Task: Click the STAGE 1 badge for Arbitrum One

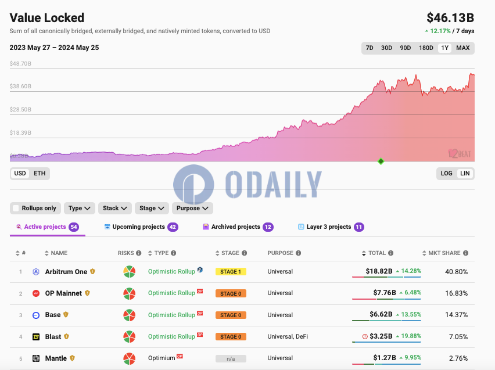Action: click(x=231, y=272)
